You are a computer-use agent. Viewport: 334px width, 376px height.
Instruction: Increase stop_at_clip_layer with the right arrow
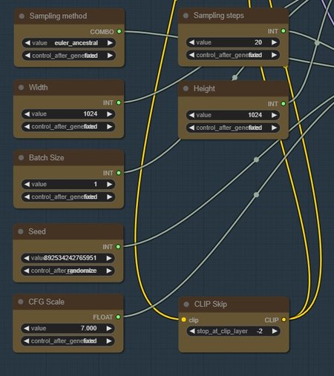[x=275, y=331]
